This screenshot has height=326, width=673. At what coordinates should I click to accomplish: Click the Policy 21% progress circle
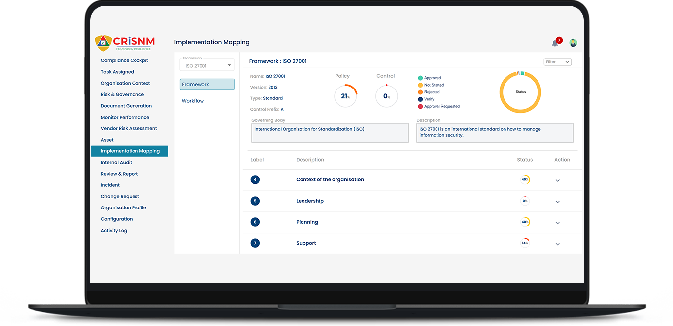(x=345, y=96)
